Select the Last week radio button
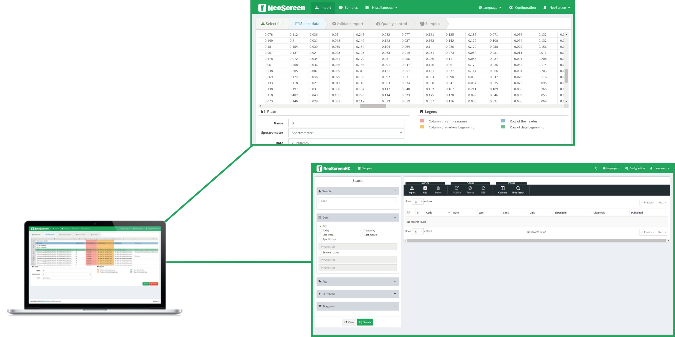675x337 pixels. pyautogui.click(x=320, y=235)
